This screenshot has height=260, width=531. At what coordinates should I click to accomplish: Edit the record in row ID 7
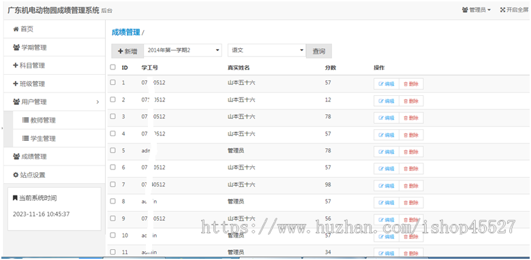click(386, 186)
